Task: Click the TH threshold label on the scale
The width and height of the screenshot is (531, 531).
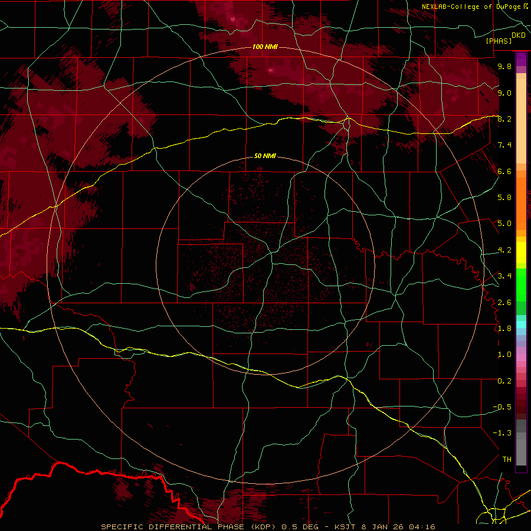Action: (507, 460)
